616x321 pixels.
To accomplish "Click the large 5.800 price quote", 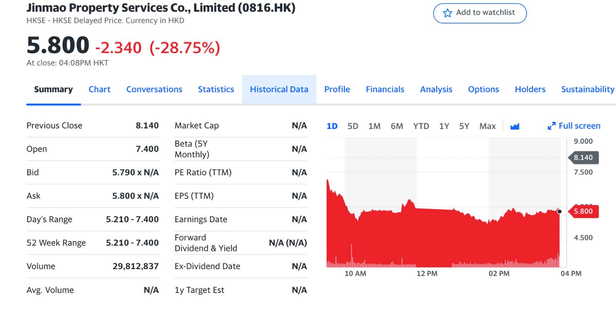I will 58,45.
